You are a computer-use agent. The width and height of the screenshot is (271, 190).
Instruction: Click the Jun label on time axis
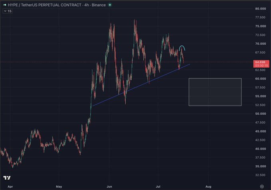(x=109, y=186)
